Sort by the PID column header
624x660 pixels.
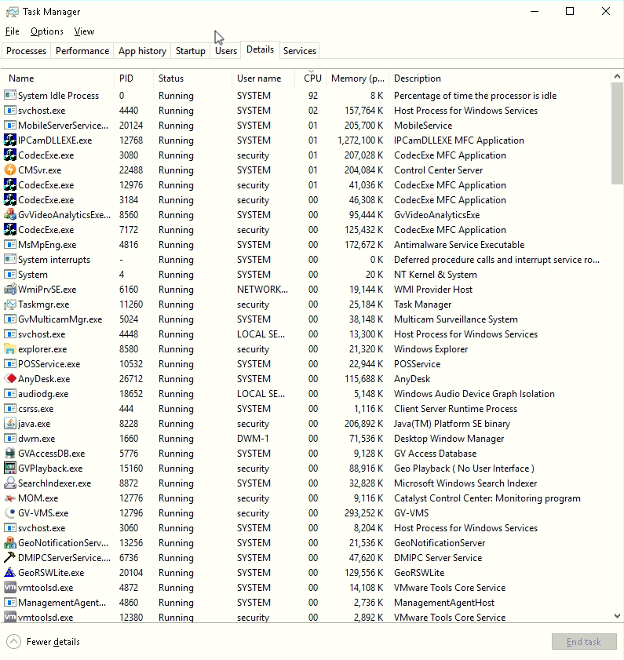point(133,78)
